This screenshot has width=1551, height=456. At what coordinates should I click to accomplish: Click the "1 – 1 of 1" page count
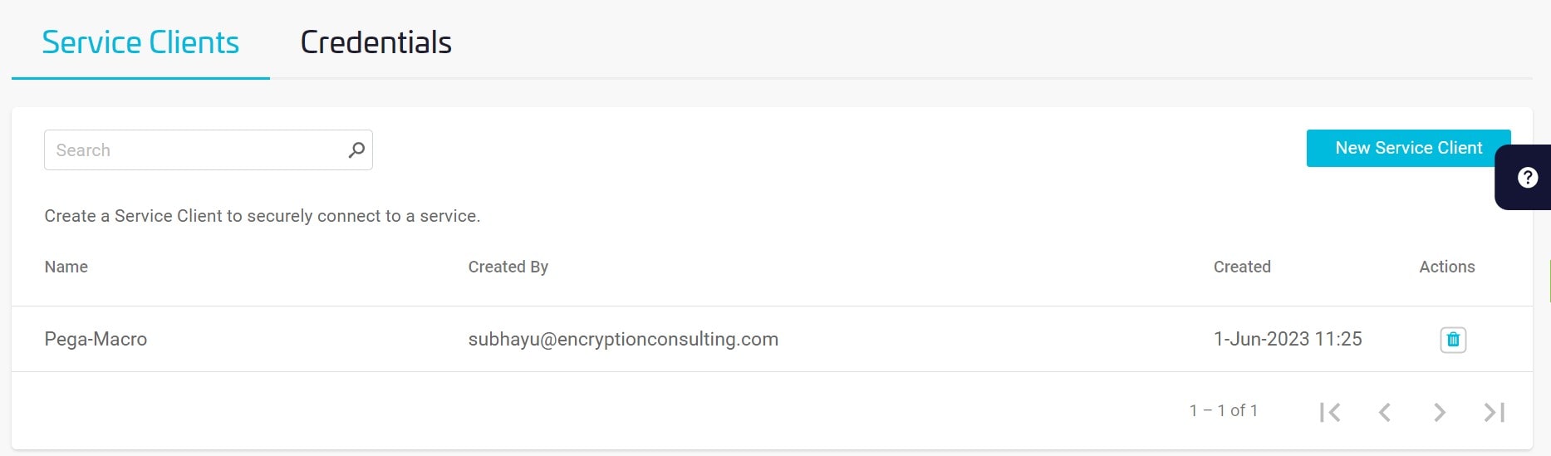1223,410
